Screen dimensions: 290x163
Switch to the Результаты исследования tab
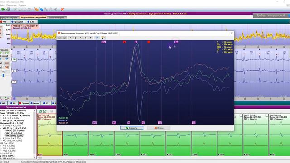coord(34,17)
